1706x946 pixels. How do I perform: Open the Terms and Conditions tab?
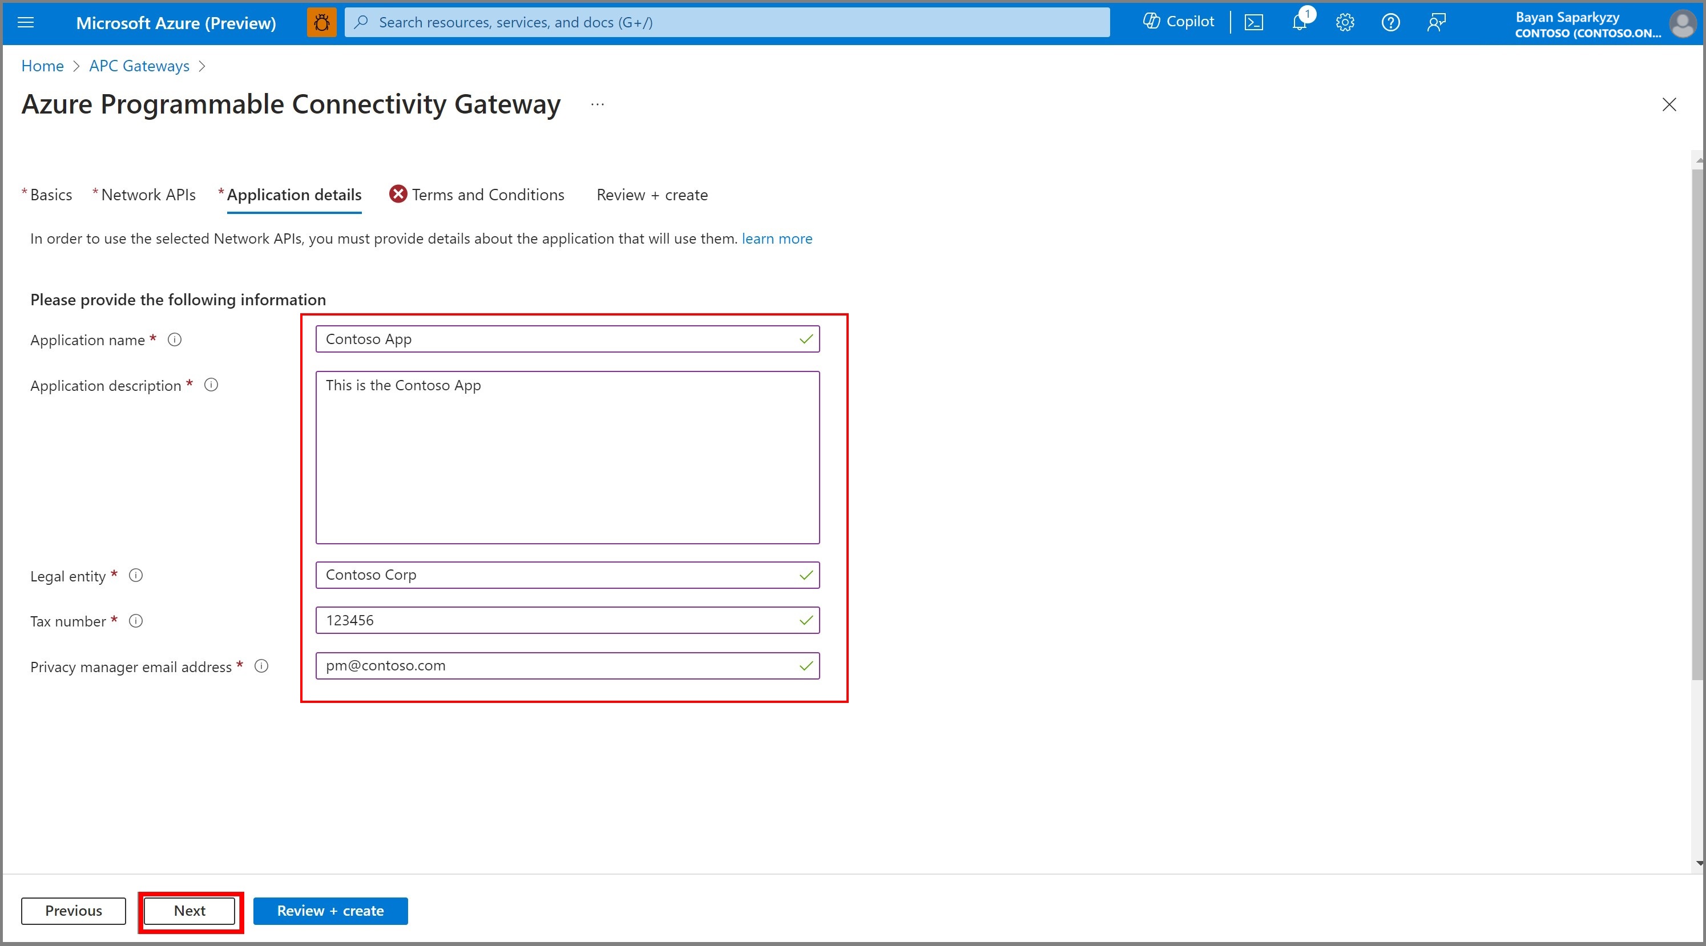pos(488,195)
